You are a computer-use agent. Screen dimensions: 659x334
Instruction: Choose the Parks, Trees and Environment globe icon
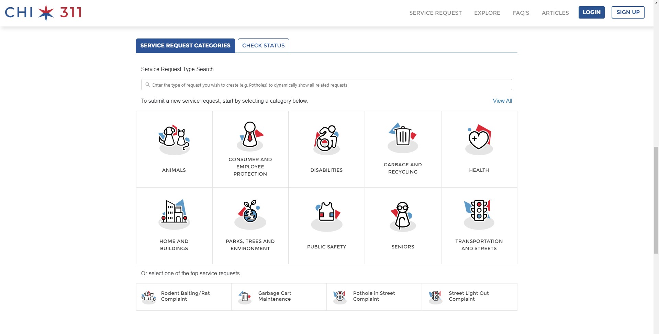[x=250, y=214]
